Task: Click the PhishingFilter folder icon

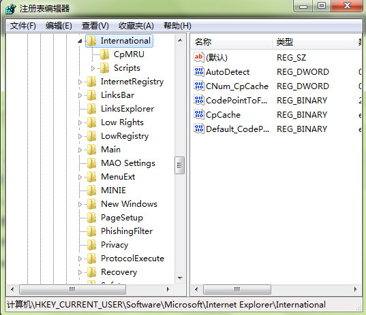Action: [91, 231]
